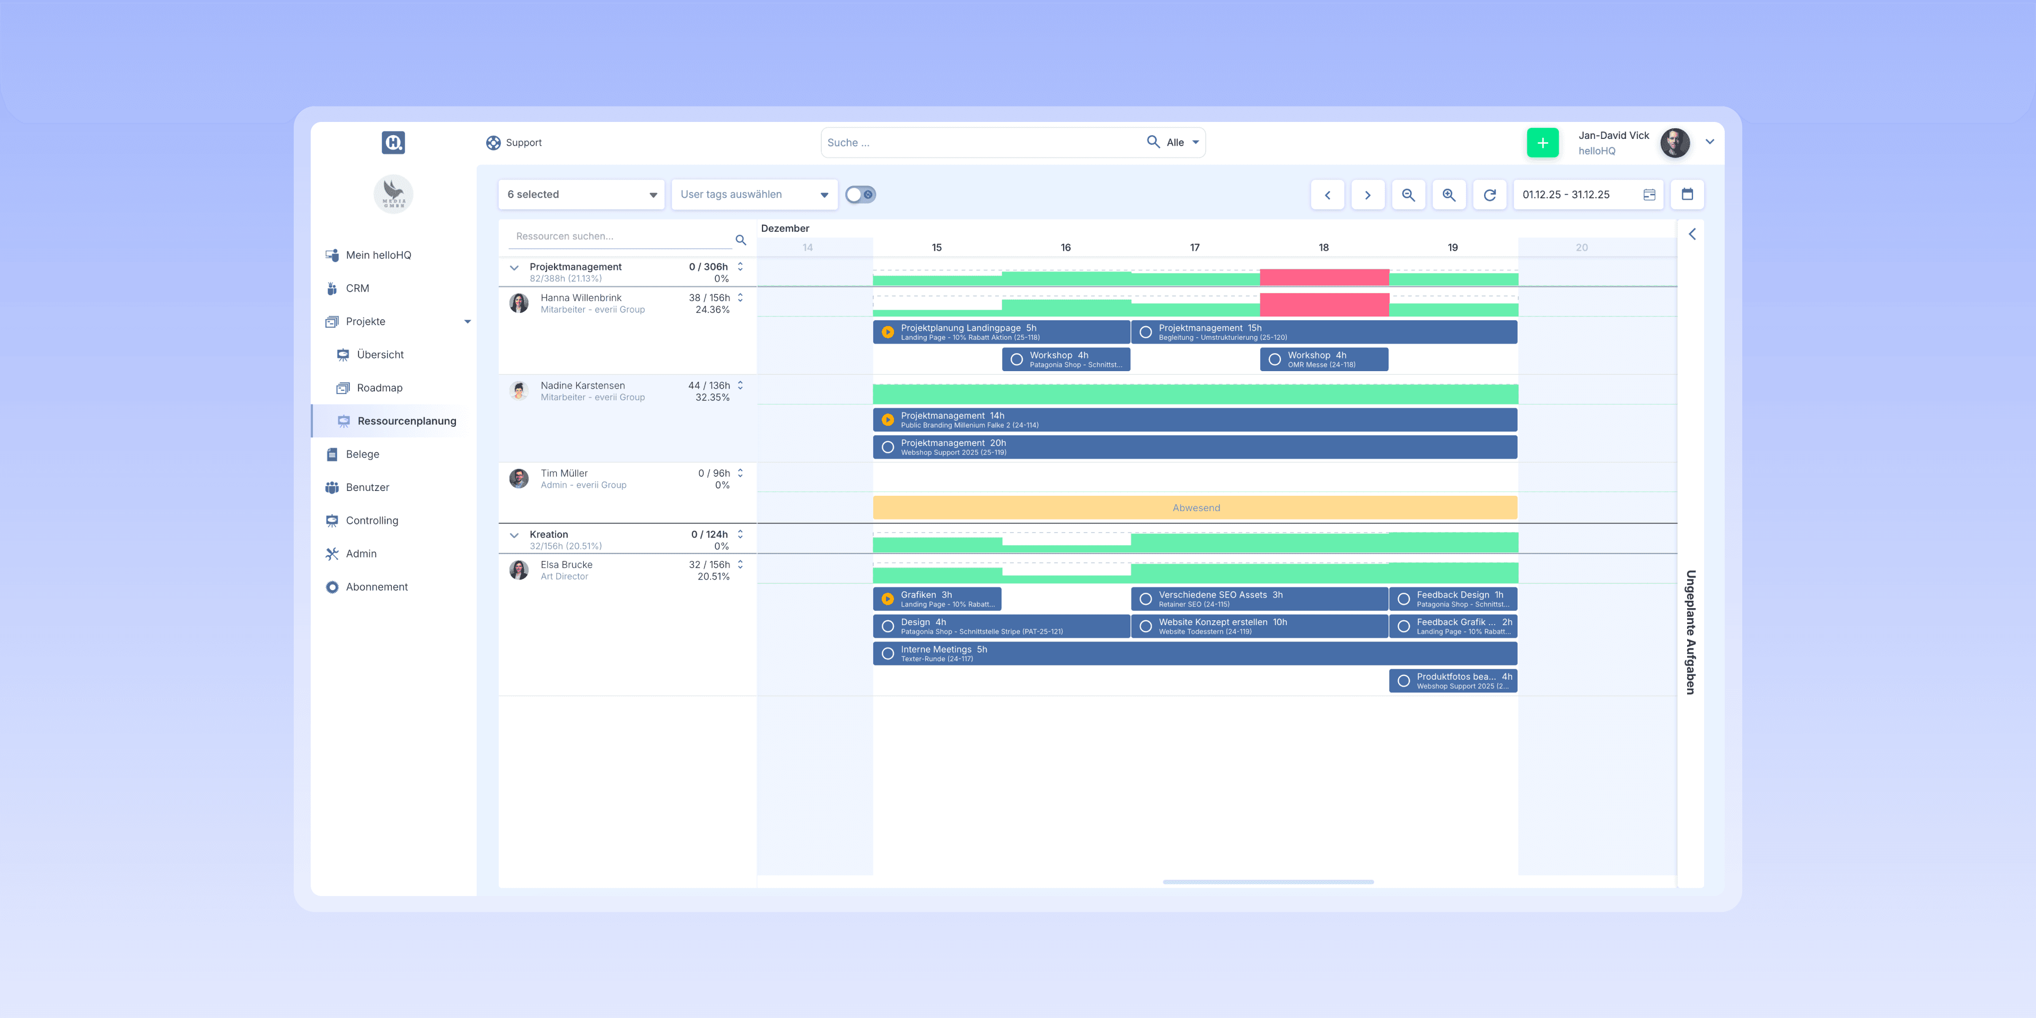Click the zoom out magnifier icon
The width and height of the screenshot is (2036, 1018).
(1408, 195)
